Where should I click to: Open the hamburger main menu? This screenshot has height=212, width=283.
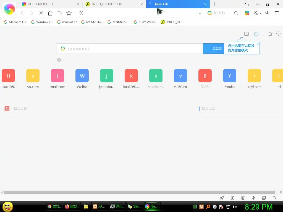(x=276, y=13)
